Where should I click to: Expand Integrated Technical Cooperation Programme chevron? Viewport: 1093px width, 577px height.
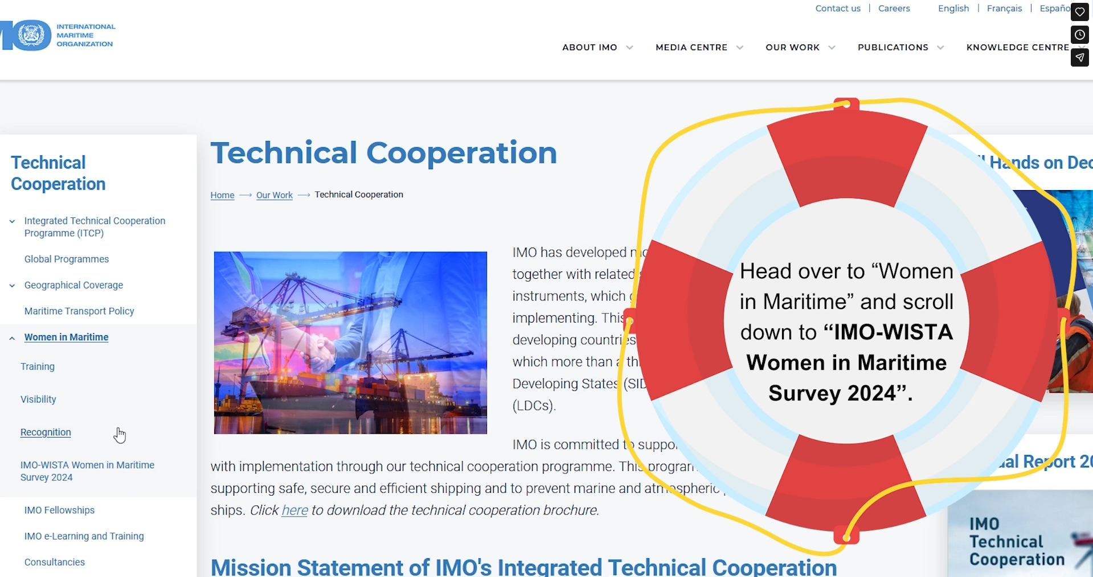12,221
